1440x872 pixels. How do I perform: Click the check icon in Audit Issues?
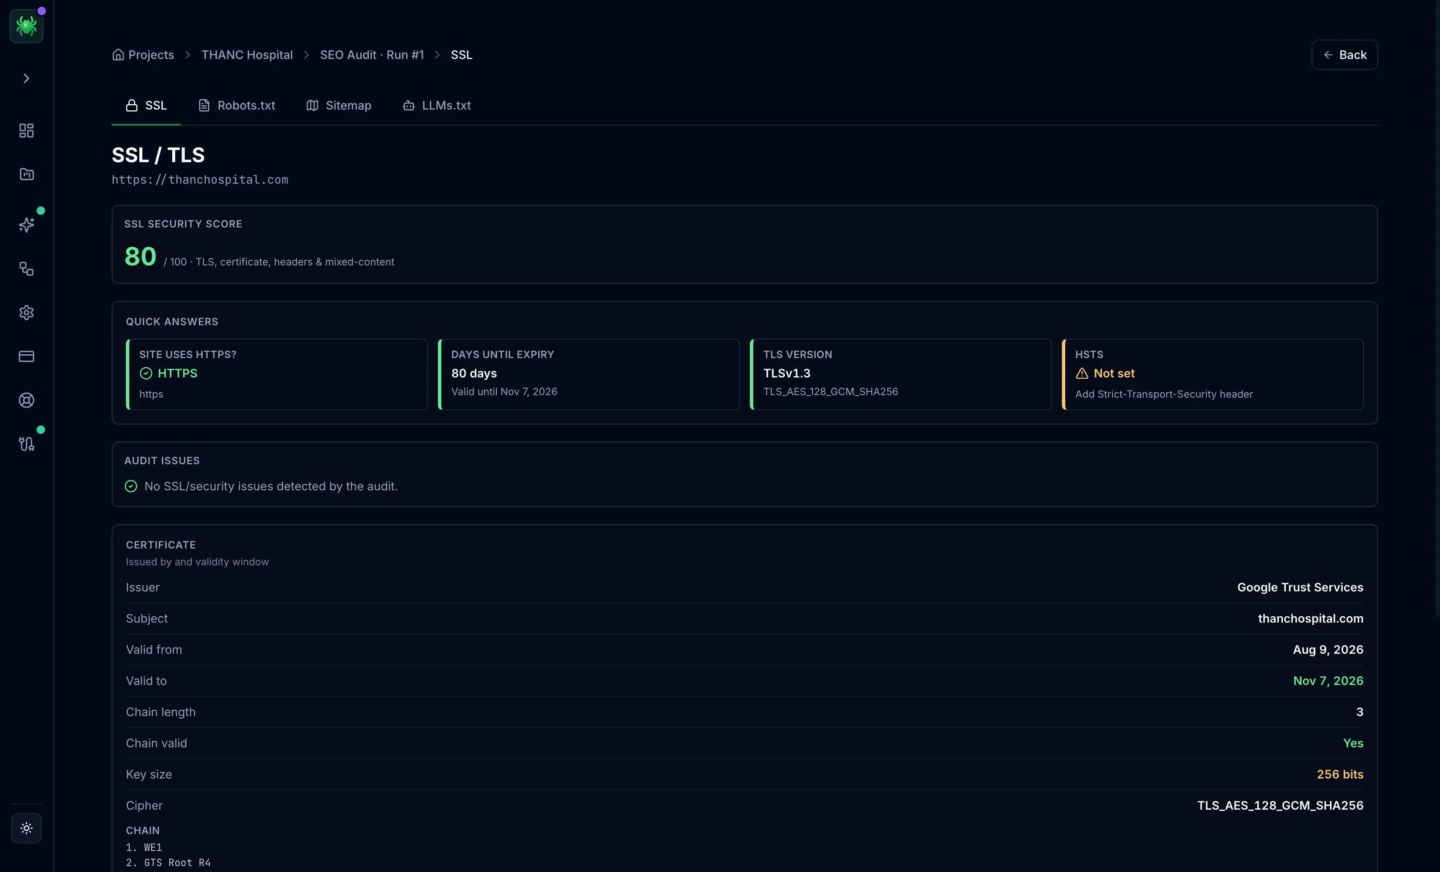click(x=131, y=486)
